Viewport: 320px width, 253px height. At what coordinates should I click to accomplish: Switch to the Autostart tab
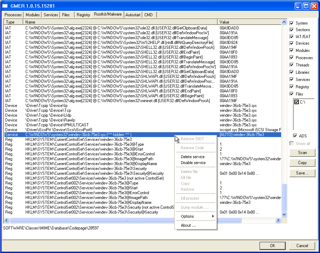[x=133, y=15]
